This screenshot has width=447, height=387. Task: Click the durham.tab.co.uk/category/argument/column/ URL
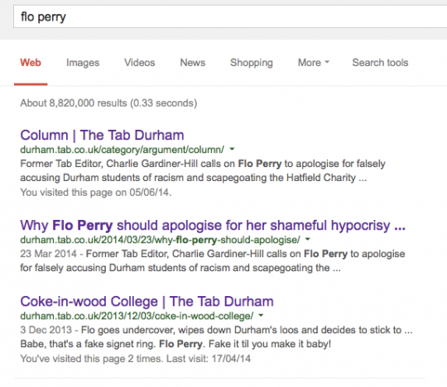(x=122, y=150)
